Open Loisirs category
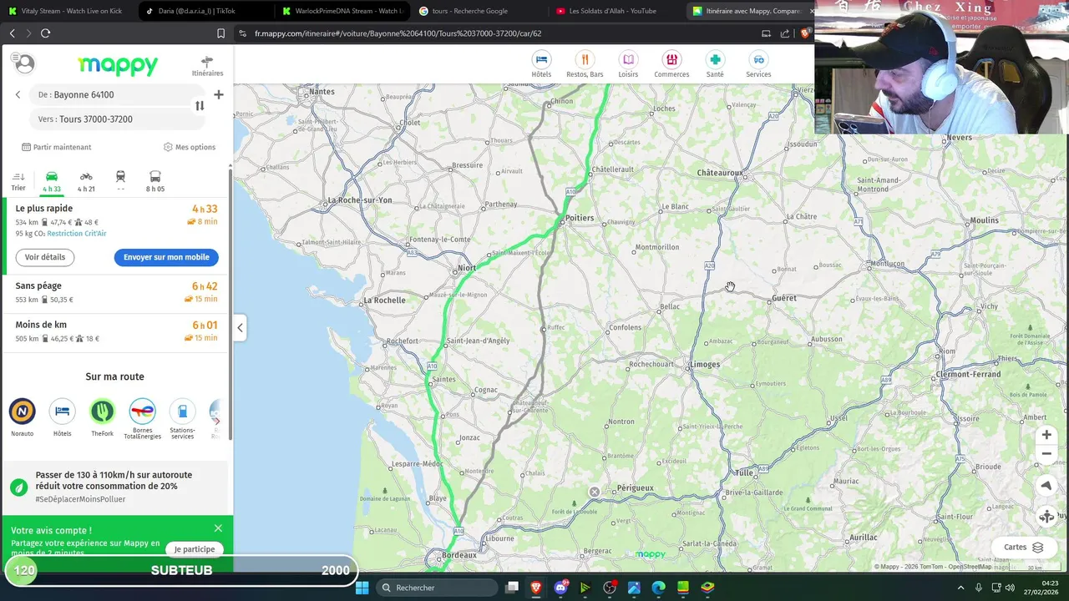This screenshot has width=1069, height=601. (628, 64)
